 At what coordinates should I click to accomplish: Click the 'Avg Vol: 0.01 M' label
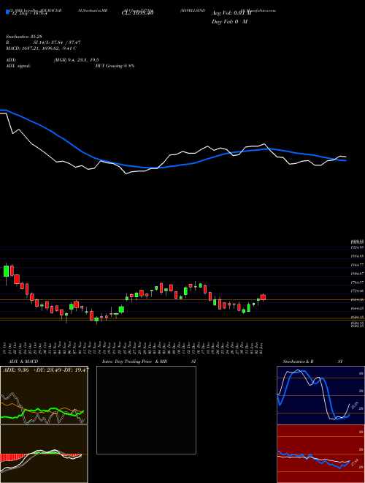(231, 13)
